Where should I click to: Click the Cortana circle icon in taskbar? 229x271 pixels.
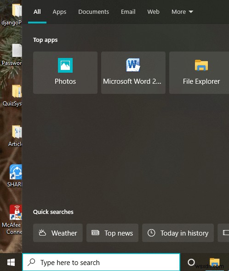point(191,262)
